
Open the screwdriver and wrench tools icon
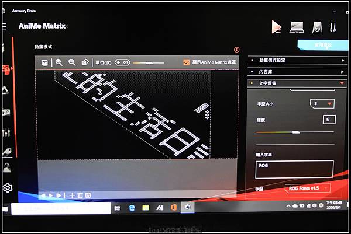333,27
